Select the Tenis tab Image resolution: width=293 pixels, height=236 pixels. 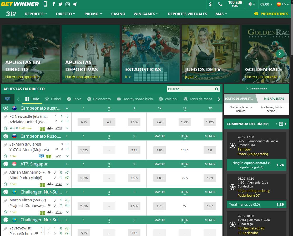[x=74, y=99]
